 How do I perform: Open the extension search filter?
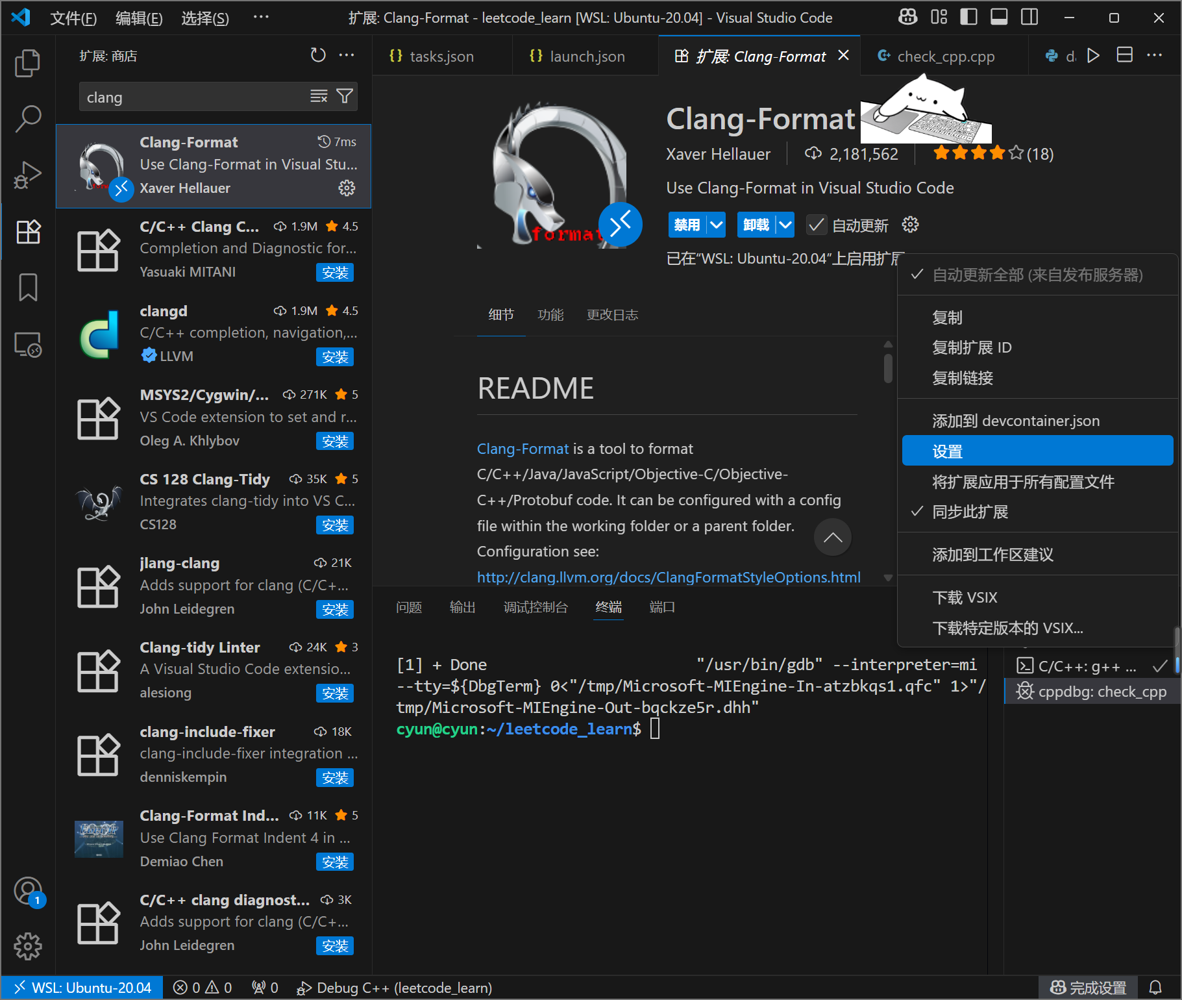(x=345, y=96)
